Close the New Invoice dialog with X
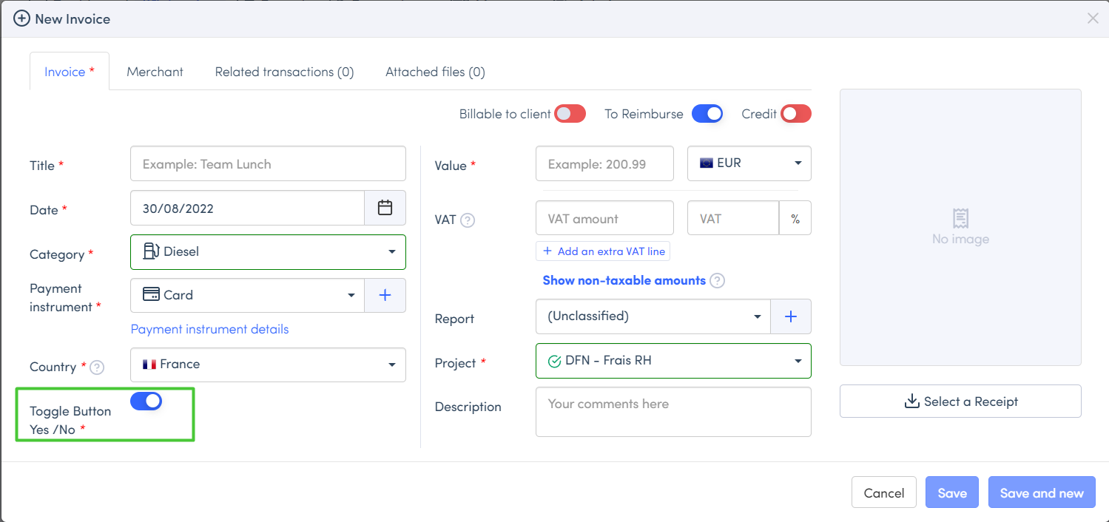The height and width of the screenshot is (522, 1109). pyautogui.click(x=1092, y=18)
